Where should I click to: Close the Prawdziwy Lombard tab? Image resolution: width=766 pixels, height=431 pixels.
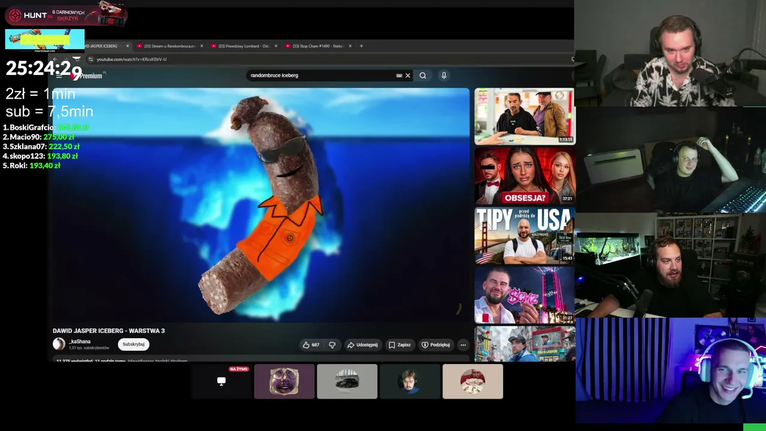coord(276,46)
